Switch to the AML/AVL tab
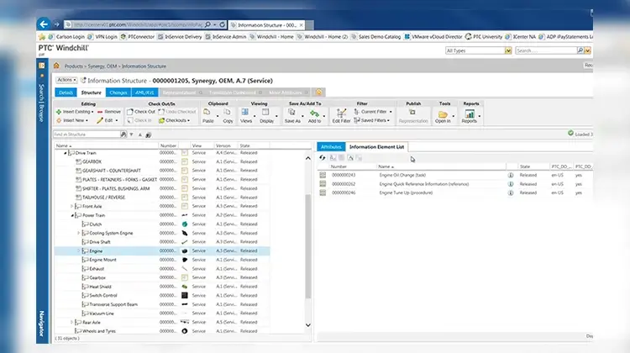630x353 pixels. point(144,92)
